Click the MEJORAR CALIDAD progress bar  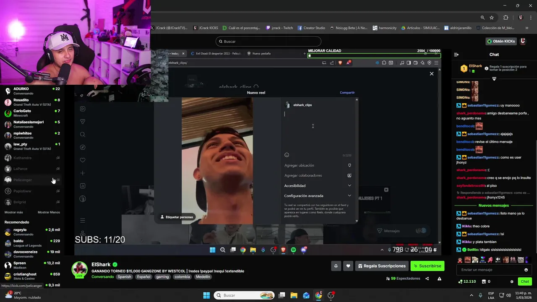[x=374, y=55]
